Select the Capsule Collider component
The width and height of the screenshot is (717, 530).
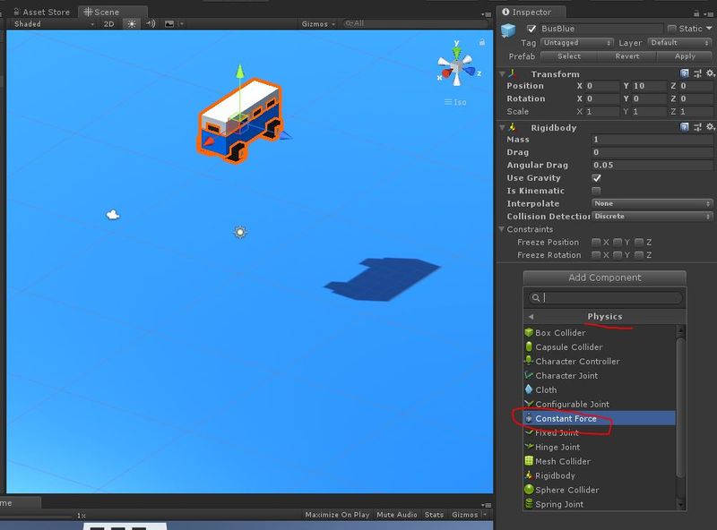point(600,346)
